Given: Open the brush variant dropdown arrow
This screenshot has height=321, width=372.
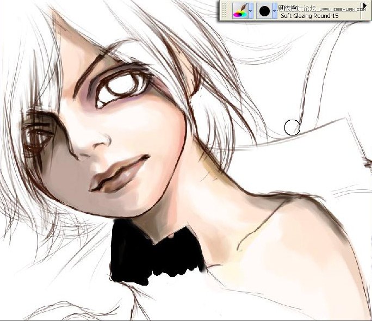Looking at the screenshot, I should point(274,10).
